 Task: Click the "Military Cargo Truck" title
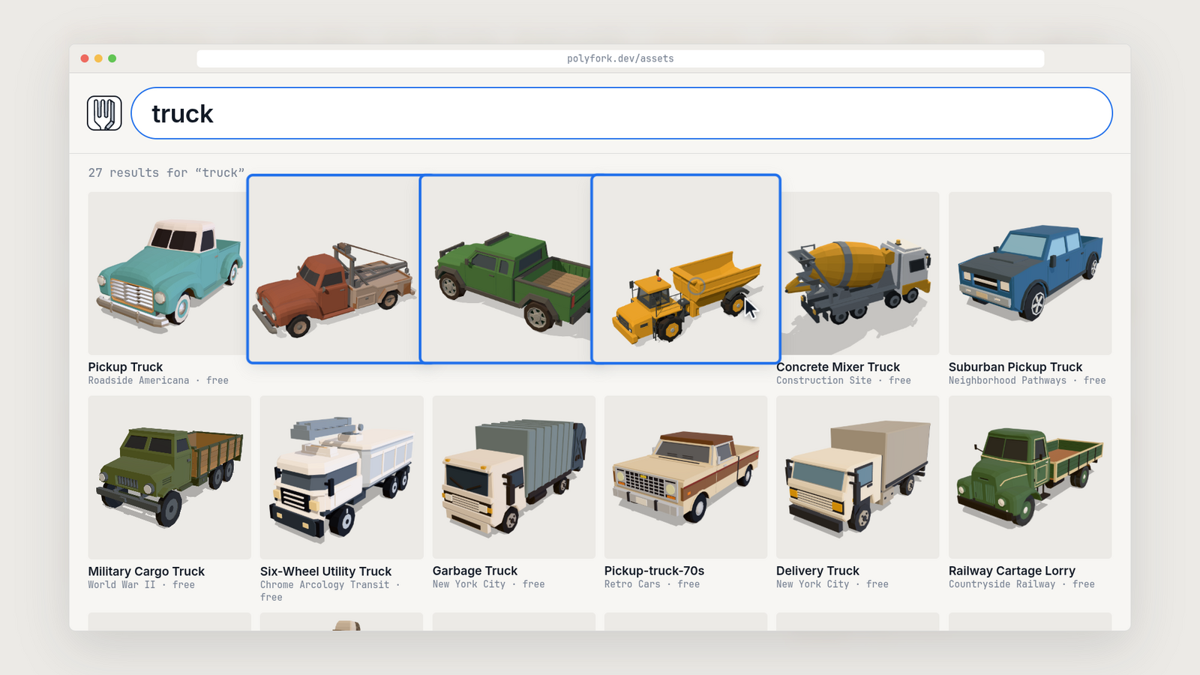146,571
